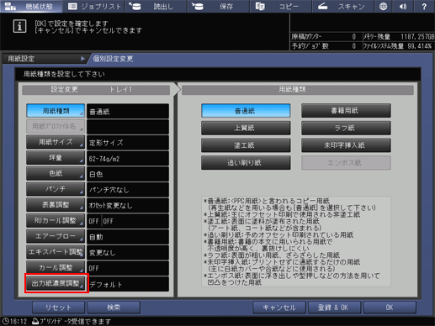Screen dimensions: 435x326
Task: Open the 機械状態 (machine status) tab
Action: click(x=31, y=6)
